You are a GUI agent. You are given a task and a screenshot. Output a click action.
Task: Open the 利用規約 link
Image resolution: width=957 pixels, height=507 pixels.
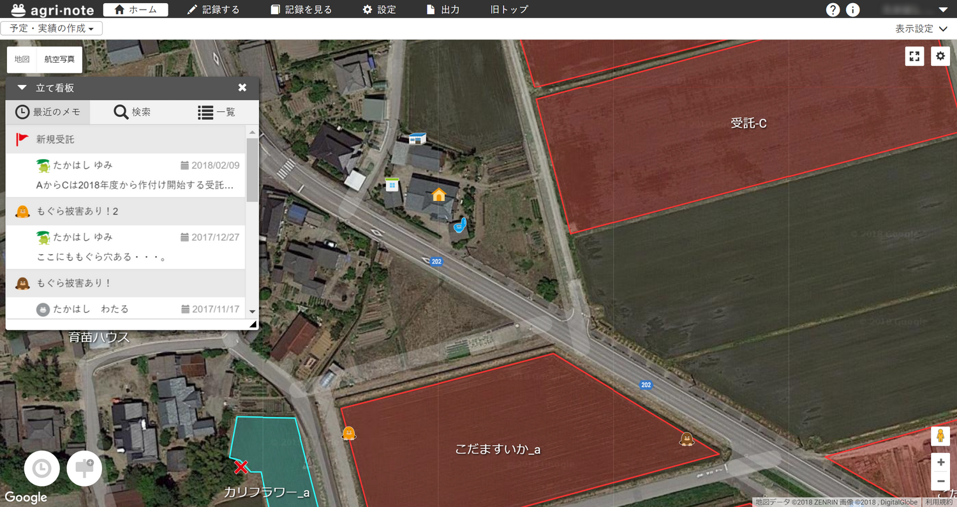point(939,503)
